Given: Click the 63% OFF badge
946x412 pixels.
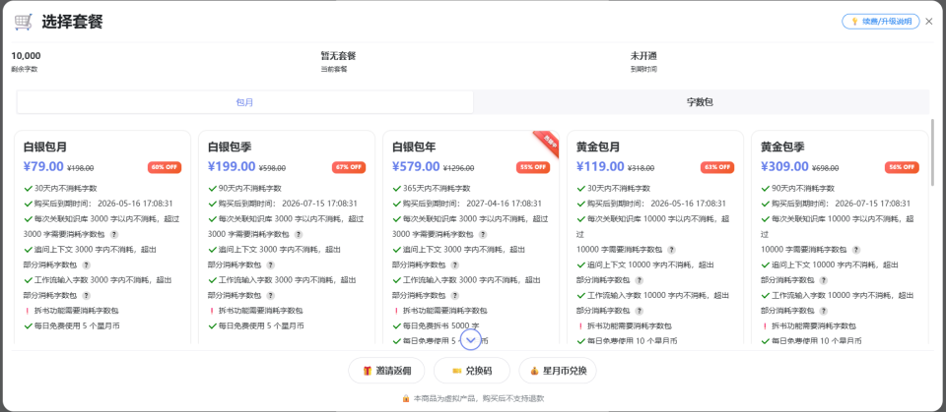Looking at the screenshot, I should pyautogui.click(x=717, y=167).
